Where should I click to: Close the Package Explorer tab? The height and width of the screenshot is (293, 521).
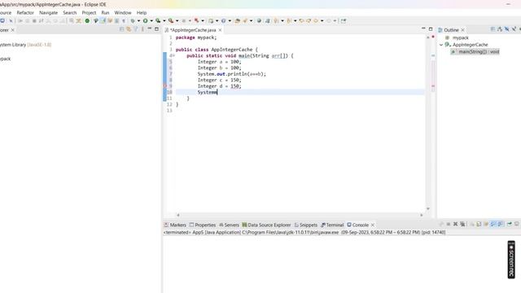pos(13,30)
